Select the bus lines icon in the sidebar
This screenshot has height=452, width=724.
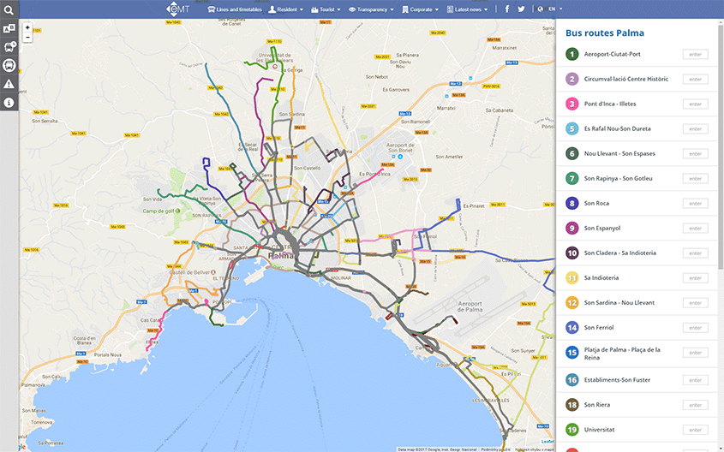9,65
